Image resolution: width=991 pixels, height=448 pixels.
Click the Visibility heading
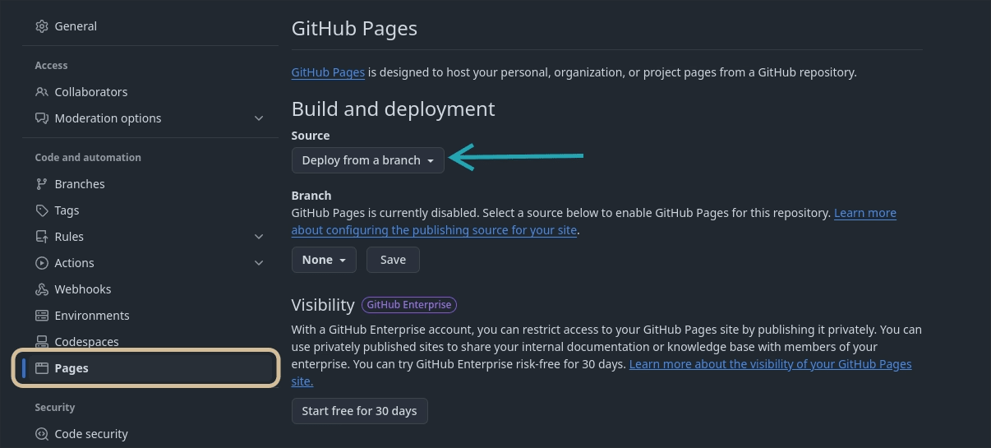pyautogui.click(x=323, y=305)
